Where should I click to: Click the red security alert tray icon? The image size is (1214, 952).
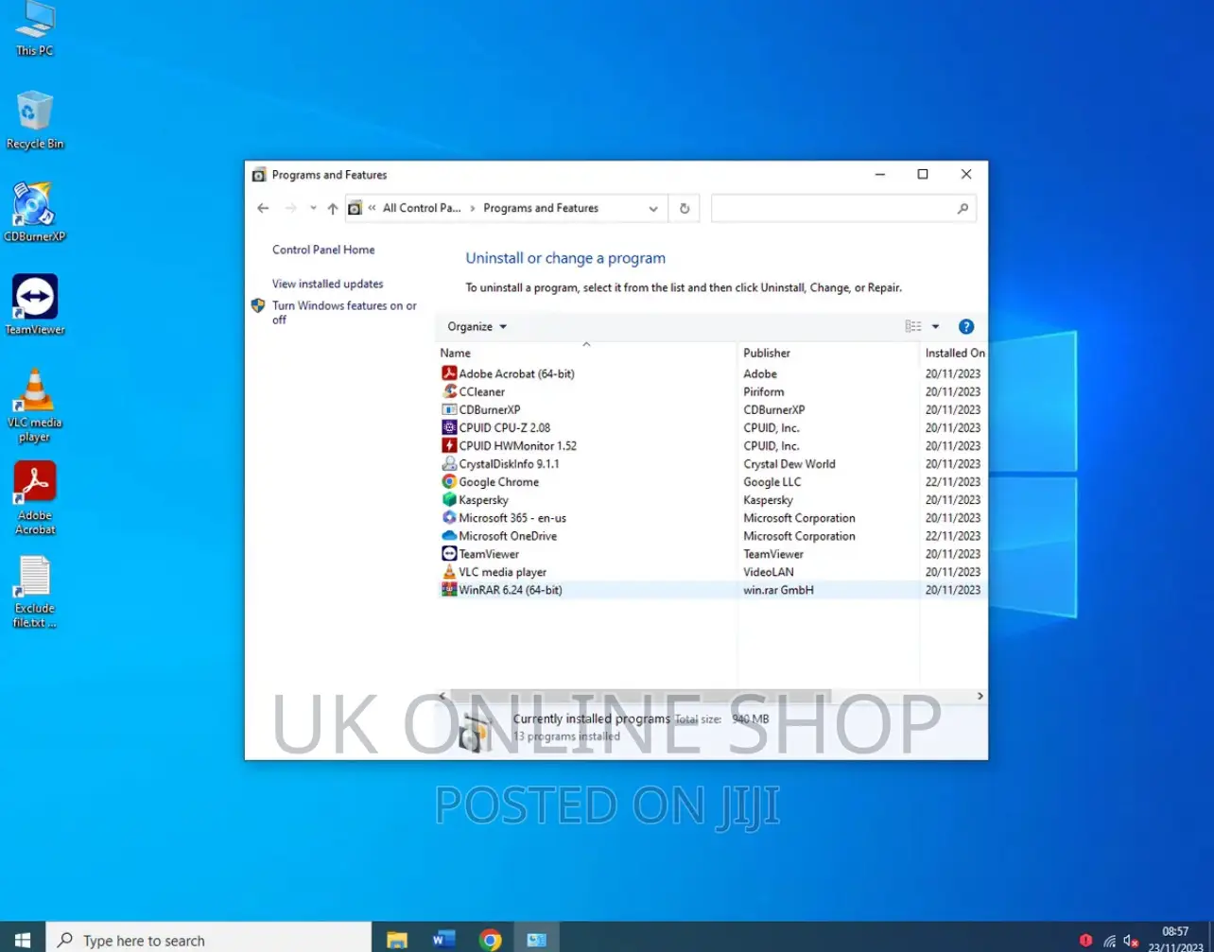point(1085,941)
